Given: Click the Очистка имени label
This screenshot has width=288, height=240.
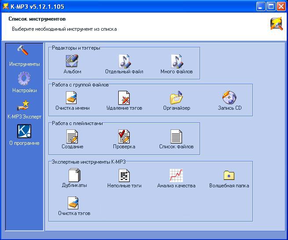Looking at the screenshot, I should 73,108.
